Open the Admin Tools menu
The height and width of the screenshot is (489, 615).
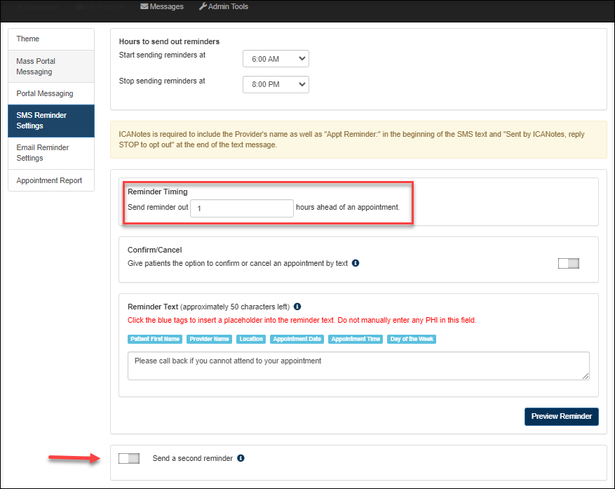point(223,6)
